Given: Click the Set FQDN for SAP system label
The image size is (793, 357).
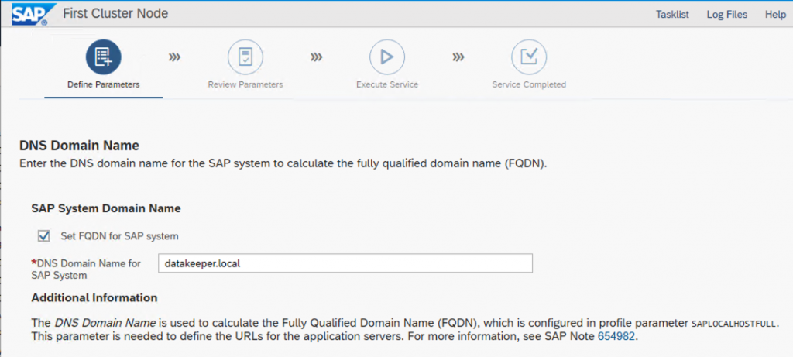Looking at the screenshot, I should coord(119,236).
